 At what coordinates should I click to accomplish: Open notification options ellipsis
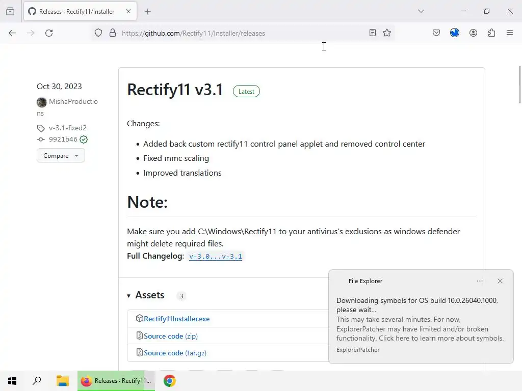pyautogui.click(x=480, y=281)
